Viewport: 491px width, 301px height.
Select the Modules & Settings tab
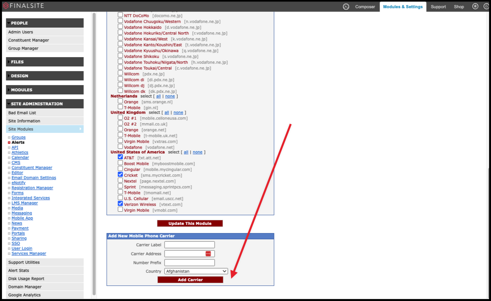point(403,7)
